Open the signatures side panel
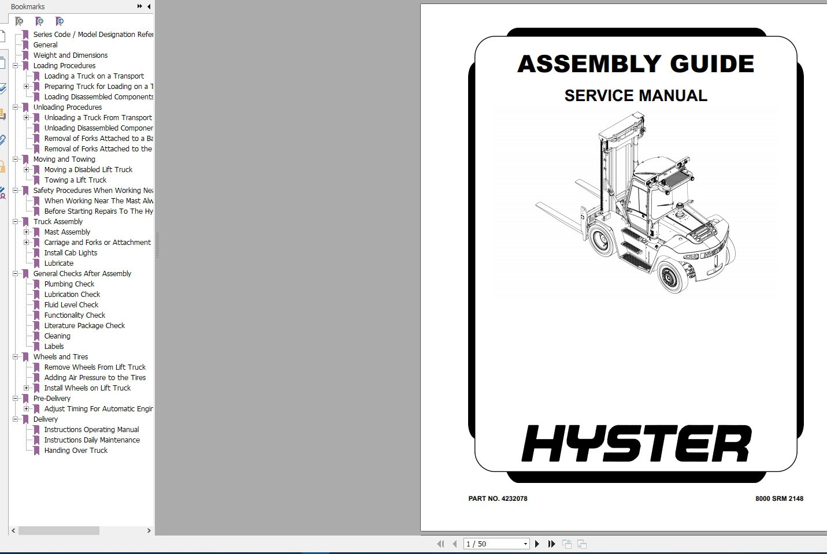The height and width of the screenshot is (554, 827). click(3, 193)
